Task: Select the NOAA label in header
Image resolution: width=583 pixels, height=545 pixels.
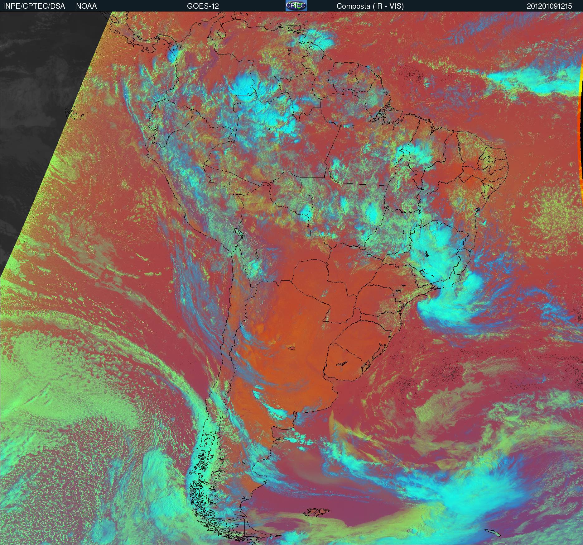Action: [86, 6]
